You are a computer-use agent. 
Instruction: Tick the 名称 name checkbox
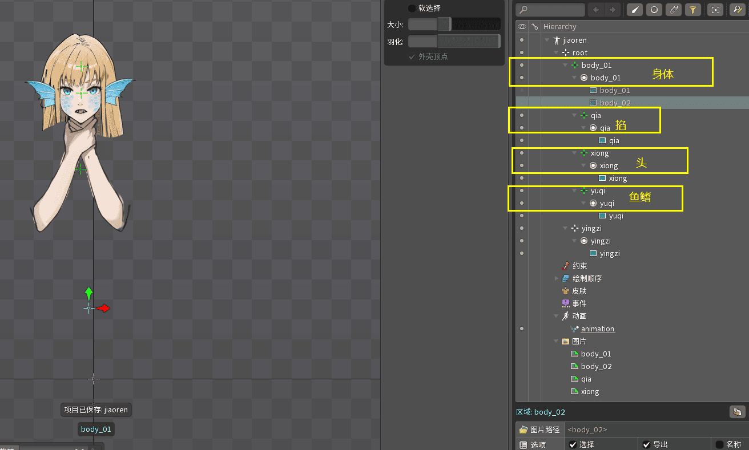719,444
